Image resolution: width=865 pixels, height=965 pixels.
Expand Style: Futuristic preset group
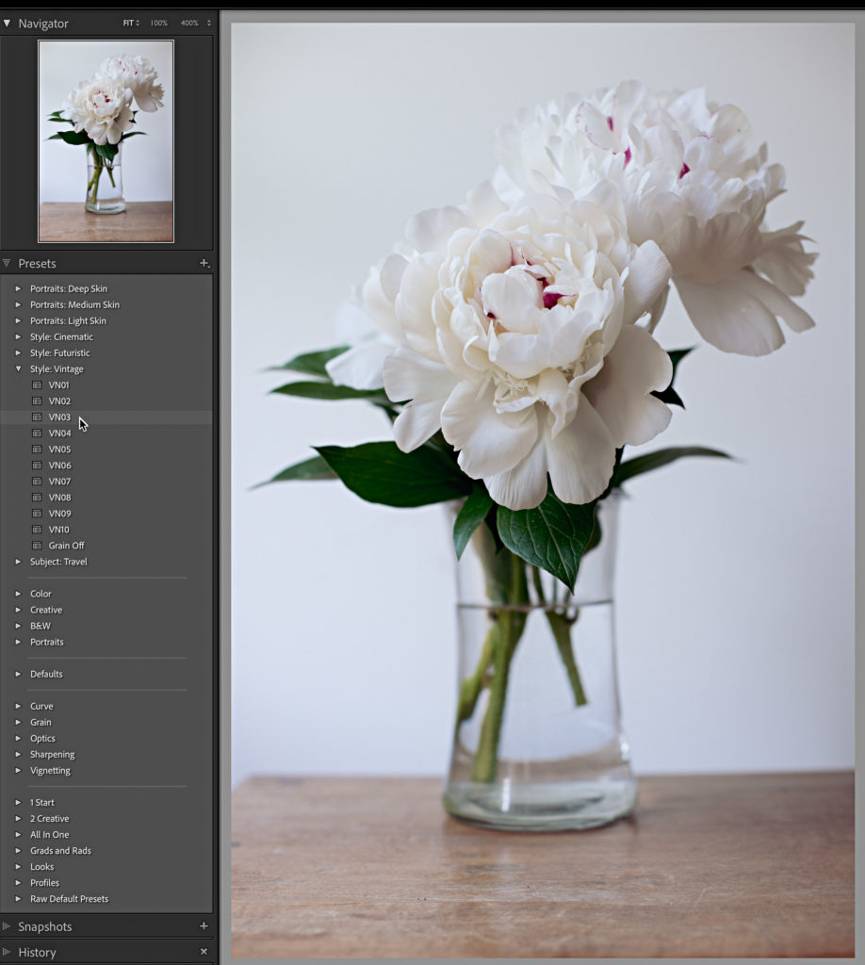click(x=18, y=352)
